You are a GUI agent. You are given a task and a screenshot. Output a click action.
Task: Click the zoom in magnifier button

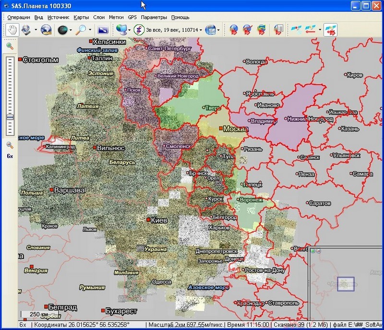[10, 46]
